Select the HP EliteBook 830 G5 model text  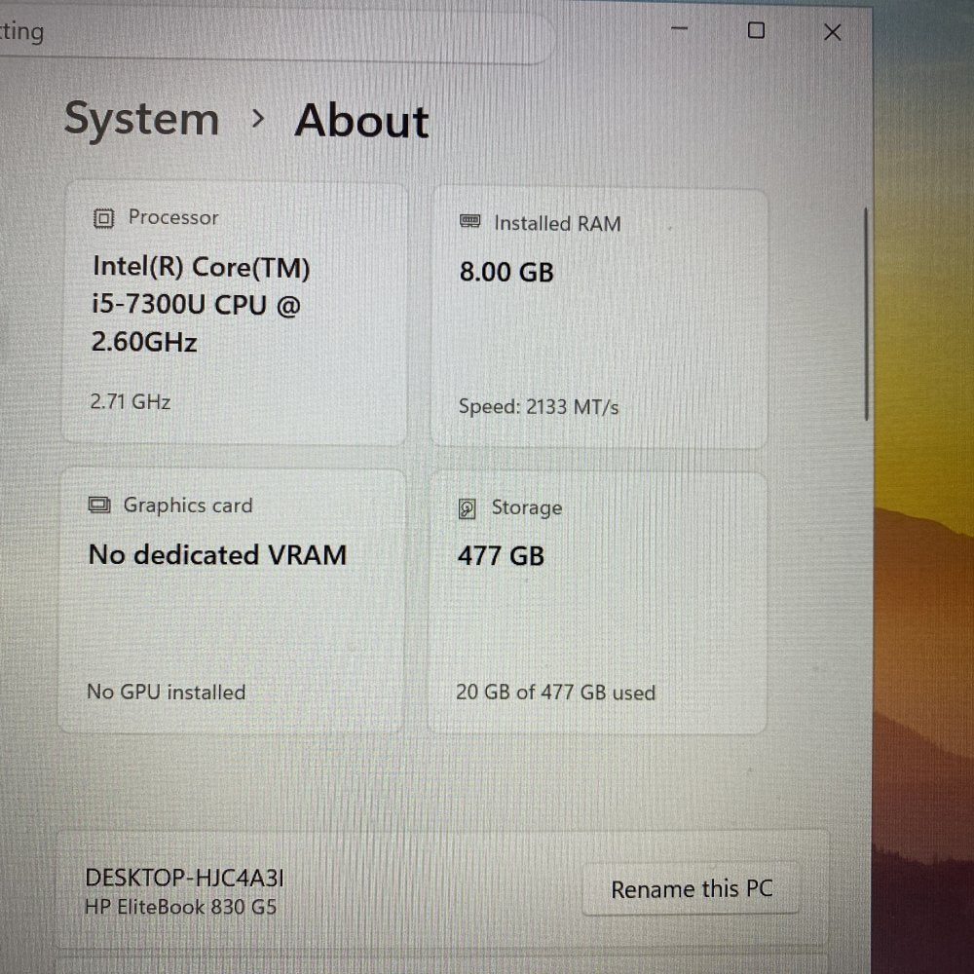(x=180, y=907)
